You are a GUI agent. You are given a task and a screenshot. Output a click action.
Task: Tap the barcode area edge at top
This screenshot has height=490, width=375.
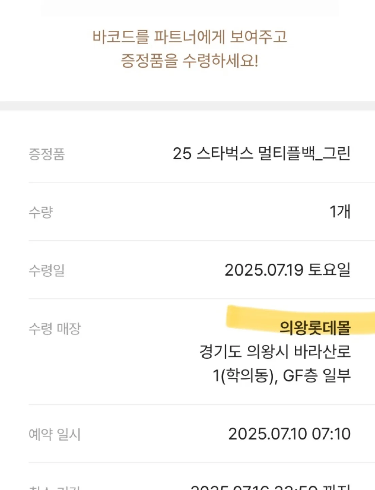pyautogui.click(x=190, y=8)
